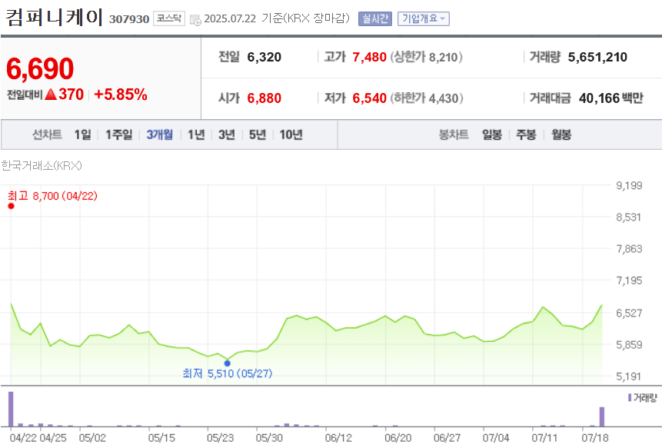This screenshot has height=448, width=662.
Task: Click the 06/12 date label on x-axis
Action: point(338,438)
